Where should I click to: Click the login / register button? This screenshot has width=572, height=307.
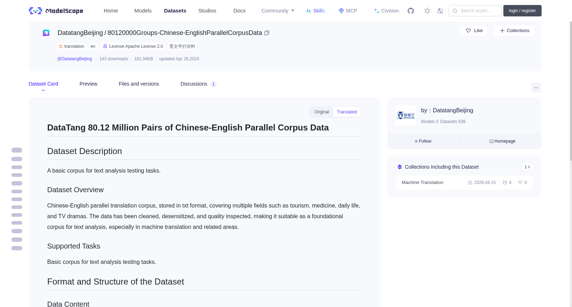[x=522, y=11]
